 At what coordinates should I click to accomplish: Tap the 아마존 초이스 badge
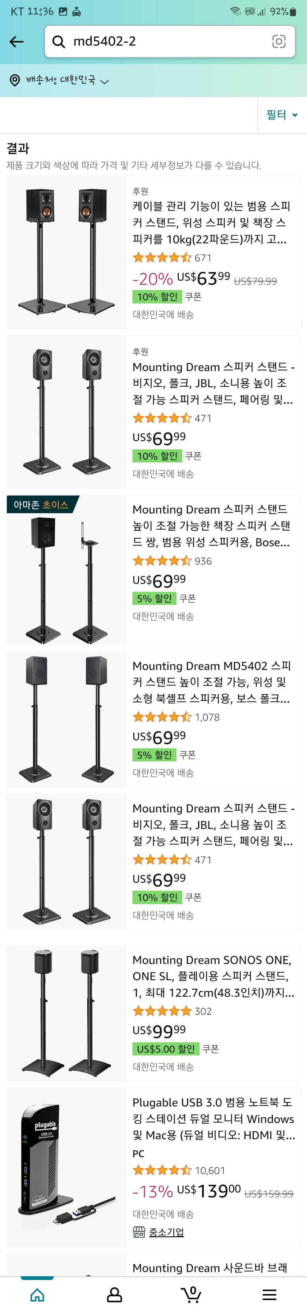tap(41, 505)
